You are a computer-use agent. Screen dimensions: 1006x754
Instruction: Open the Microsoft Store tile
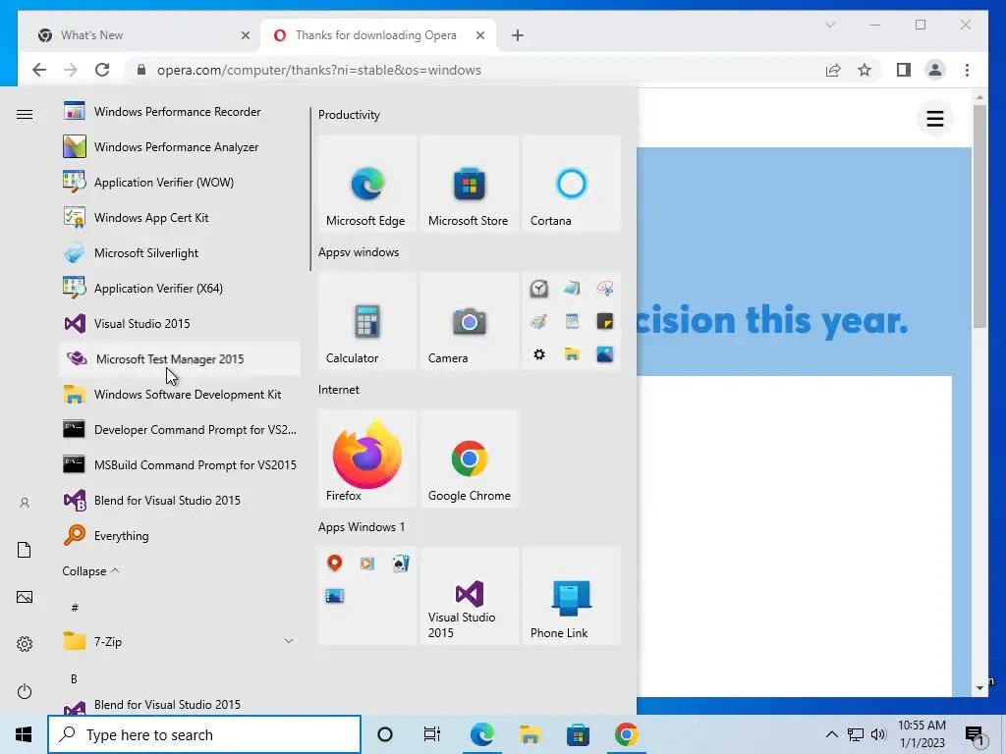coord(469,184)
